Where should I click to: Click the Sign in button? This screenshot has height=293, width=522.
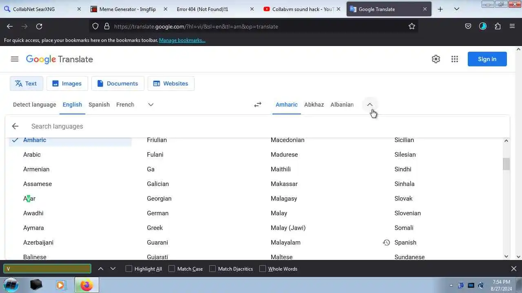487,59
